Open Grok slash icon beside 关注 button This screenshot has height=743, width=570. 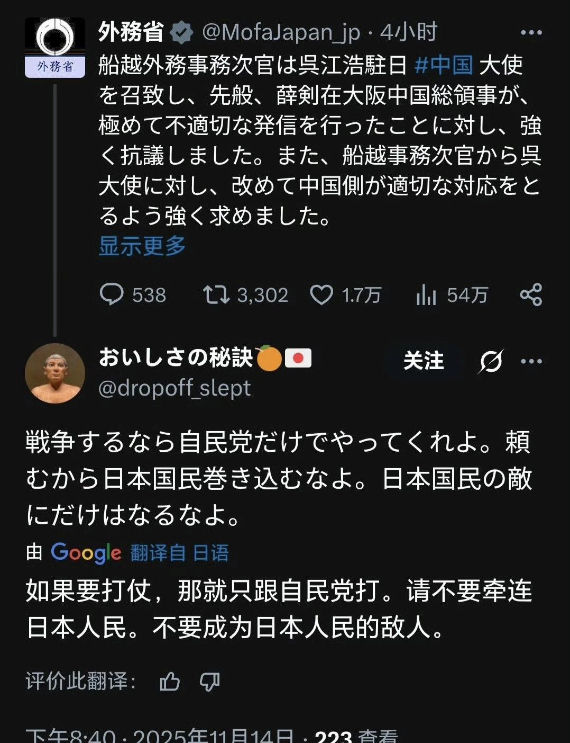click(x=491, y=361)
